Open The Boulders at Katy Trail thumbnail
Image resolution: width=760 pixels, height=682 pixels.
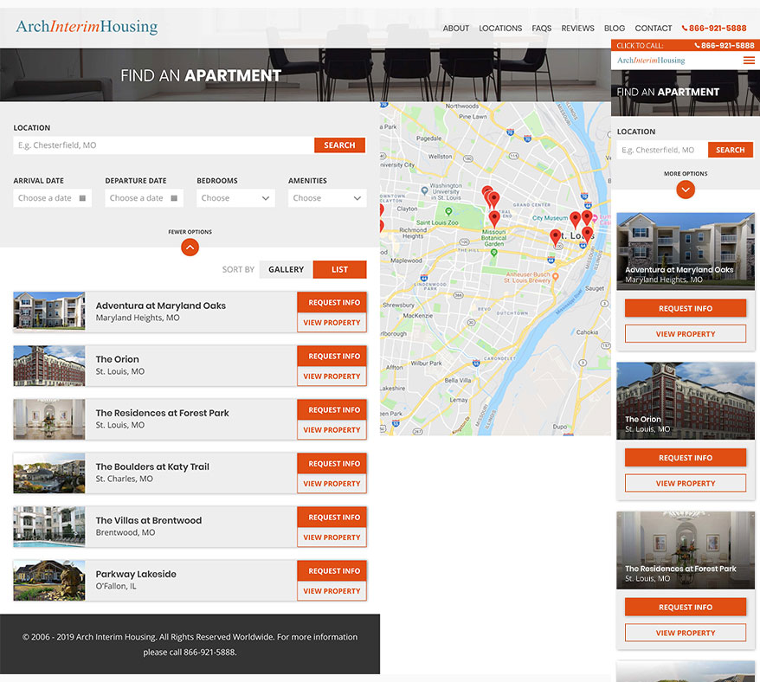[49, 473]
